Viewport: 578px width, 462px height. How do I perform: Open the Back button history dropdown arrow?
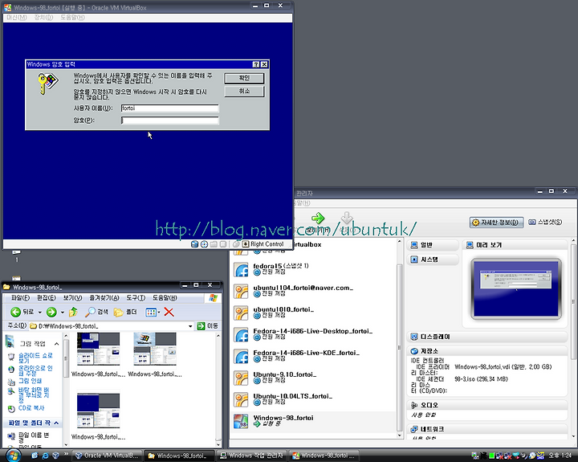tap(40, 313)
